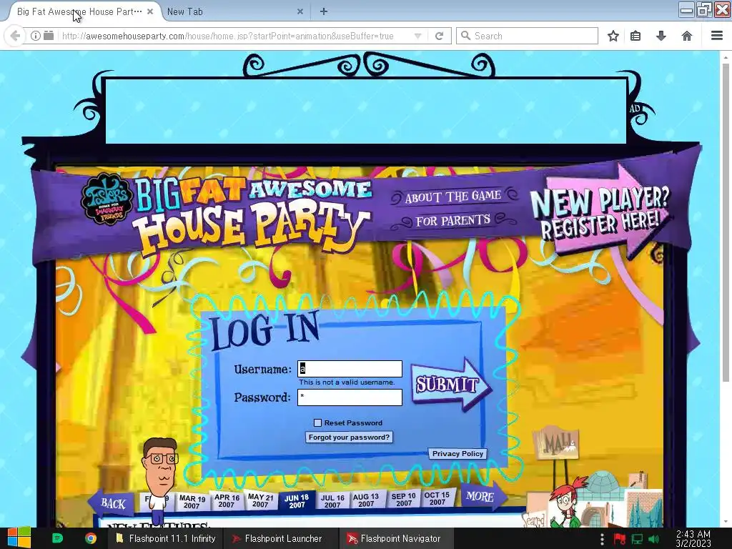
Task: Click the Back arrow on the timeline
Action: coord(112,503)
